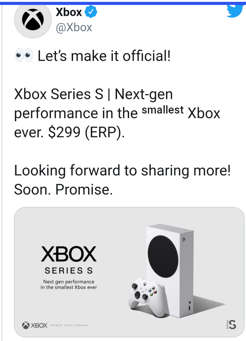Click the large XBOX wordmark in image
246x341 pixels.
pos(69,254)
